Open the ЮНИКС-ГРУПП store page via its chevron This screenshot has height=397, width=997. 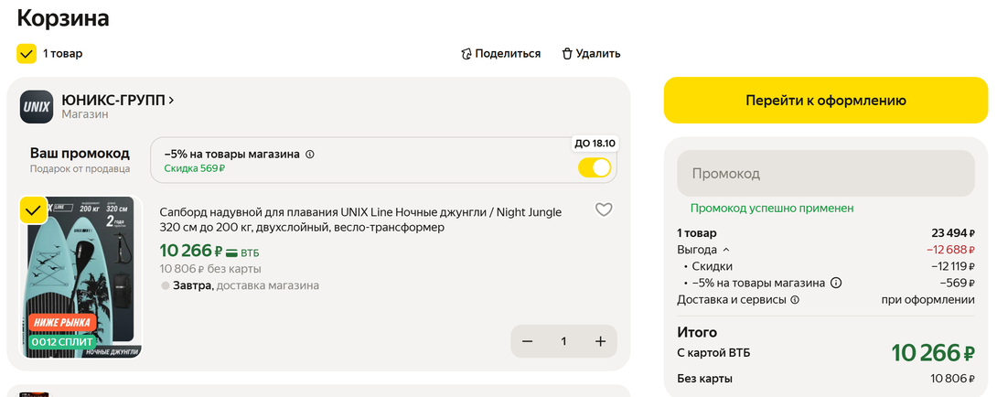[172, 100]
